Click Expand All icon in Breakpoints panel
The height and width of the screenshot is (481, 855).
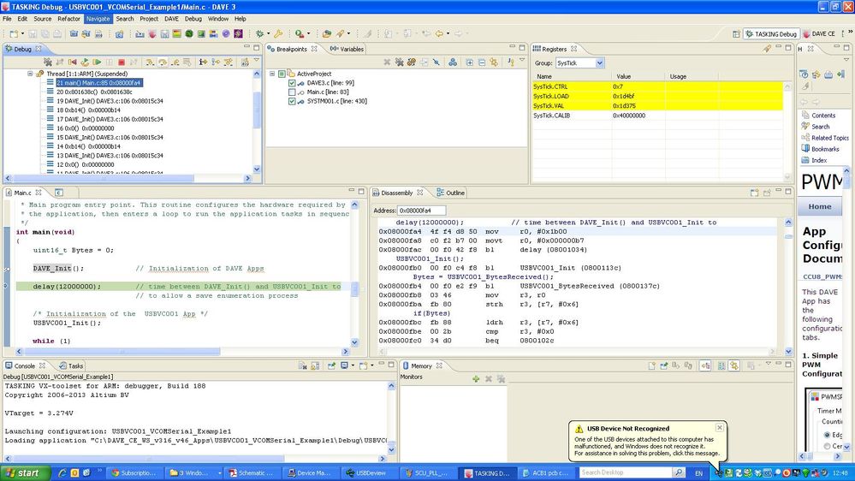click(x=470, y=62)
